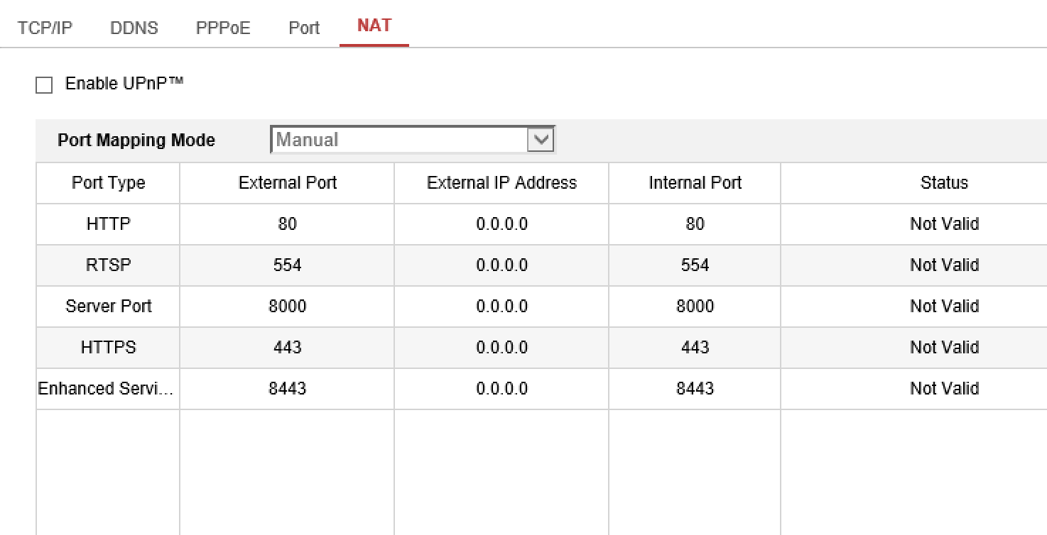Image resolution: width=1047 pixels, height=535 pixels.
Task: Open the Port Mapping Mode dropdown
Action: [412, 140]
